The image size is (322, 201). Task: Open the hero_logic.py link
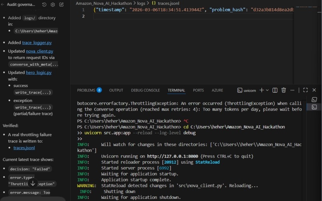(x=39, y=72)
